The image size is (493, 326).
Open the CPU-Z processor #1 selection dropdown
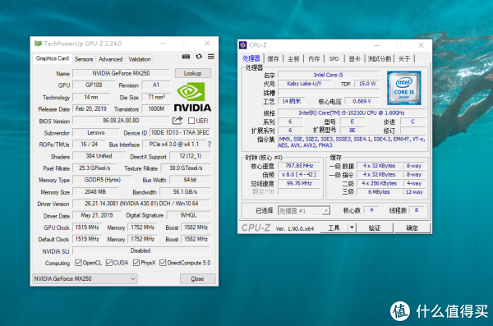304,210
